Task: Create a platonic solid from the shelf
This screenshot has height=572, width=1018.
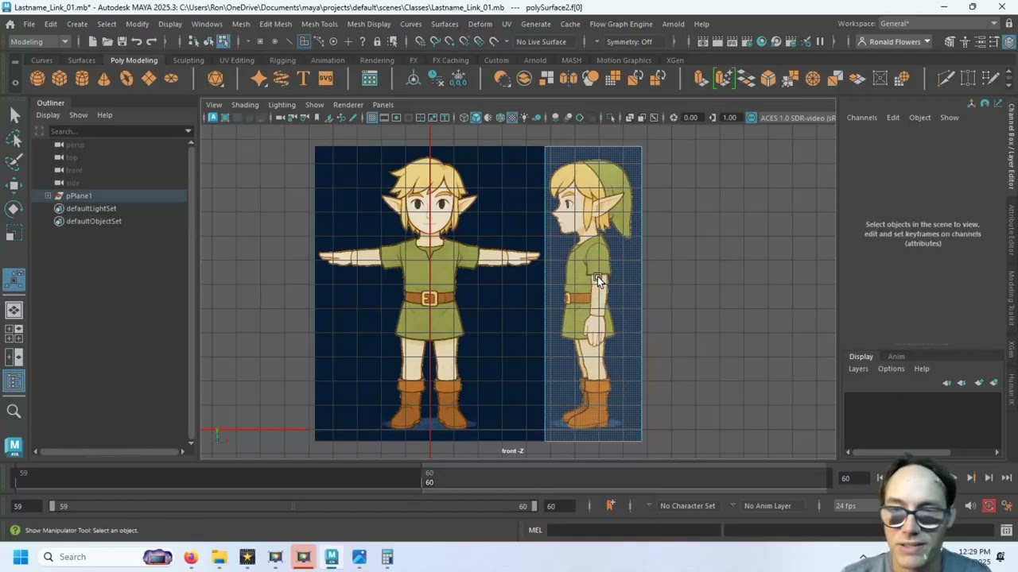Action: point(216,78)
